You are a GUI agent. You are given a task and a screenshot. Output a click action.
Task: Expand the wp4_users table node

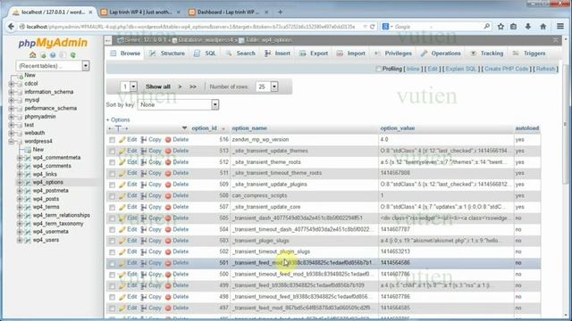[20, 240]
